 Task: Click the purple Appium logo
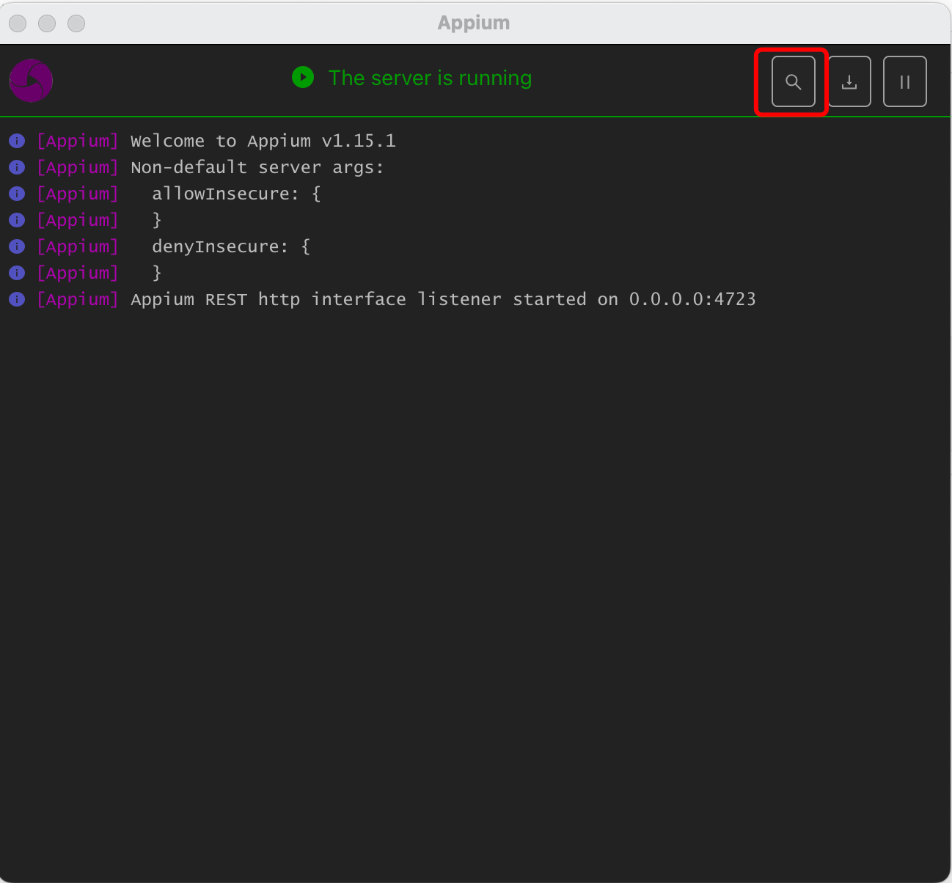(31, 81)
